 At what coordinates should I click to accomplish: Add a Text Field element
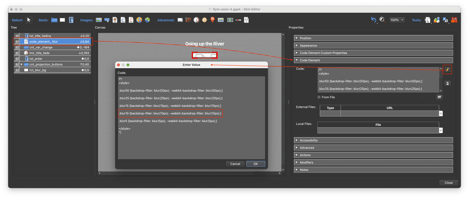71,20
